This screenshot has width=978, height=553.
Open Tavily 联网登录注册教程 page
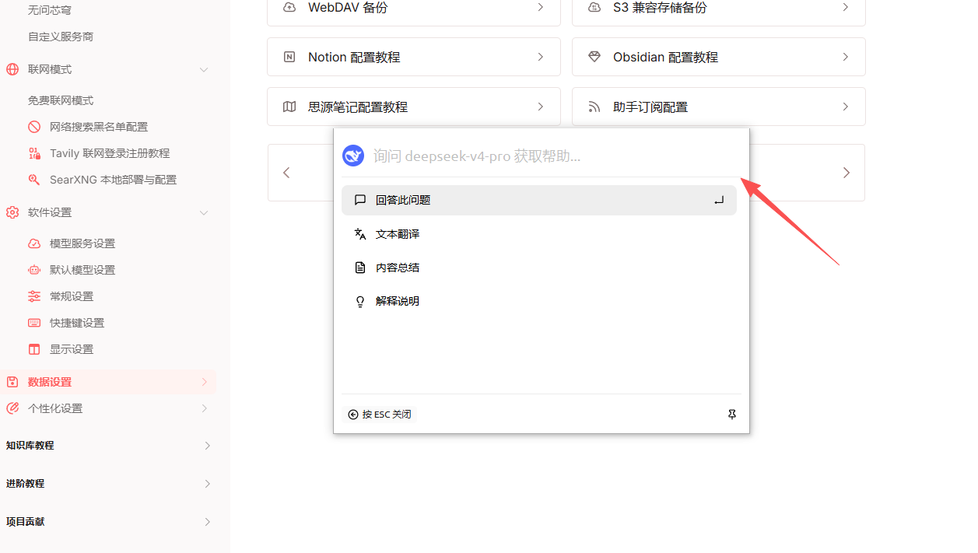(x=108, y=153)
